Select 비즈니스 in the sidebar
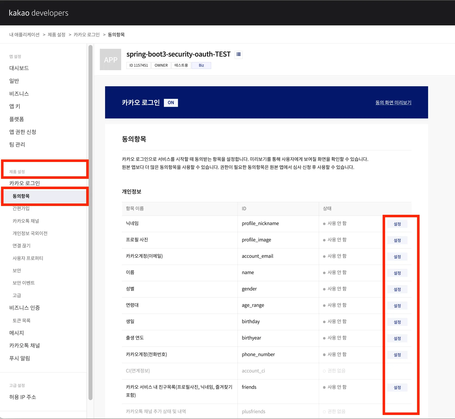 pos(19,94)
